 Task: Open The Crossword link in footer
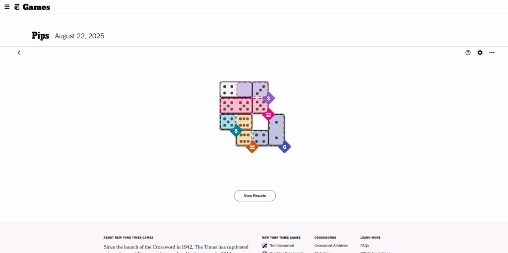(281, 246)
